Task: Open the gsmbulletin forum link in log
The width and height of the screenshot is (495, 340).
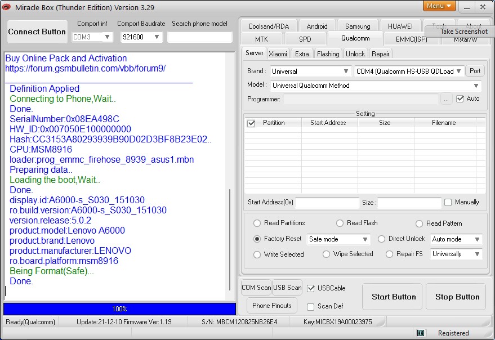Action: pyautogui.click(x=85, y=69)
